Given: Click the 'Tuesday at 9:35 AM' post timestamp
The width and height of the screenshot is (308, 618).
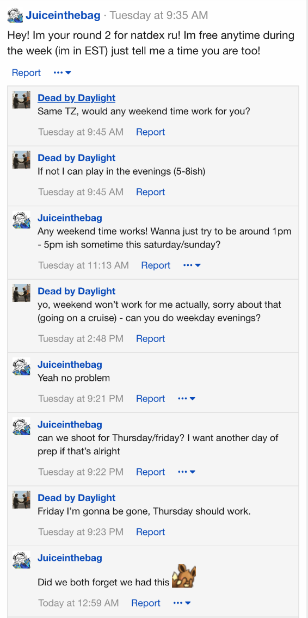Looking at the screenshot, I should click(158, 15).
